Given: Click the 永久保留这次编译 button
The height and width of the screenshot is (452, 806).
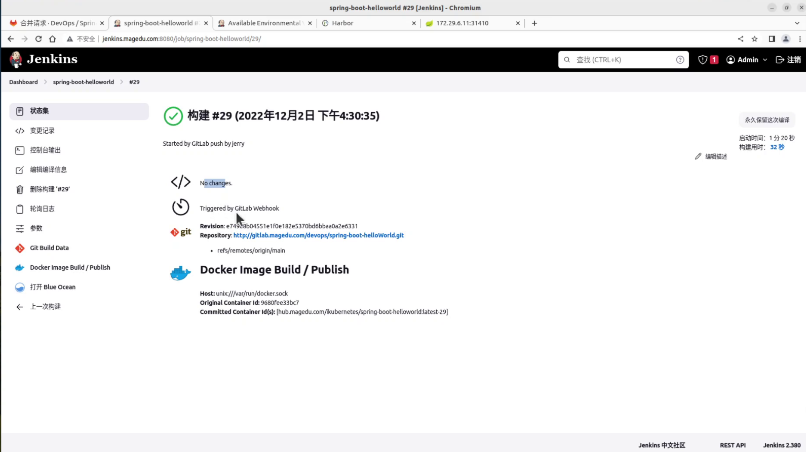Looking at the screenshot, I should pos(767,120).
